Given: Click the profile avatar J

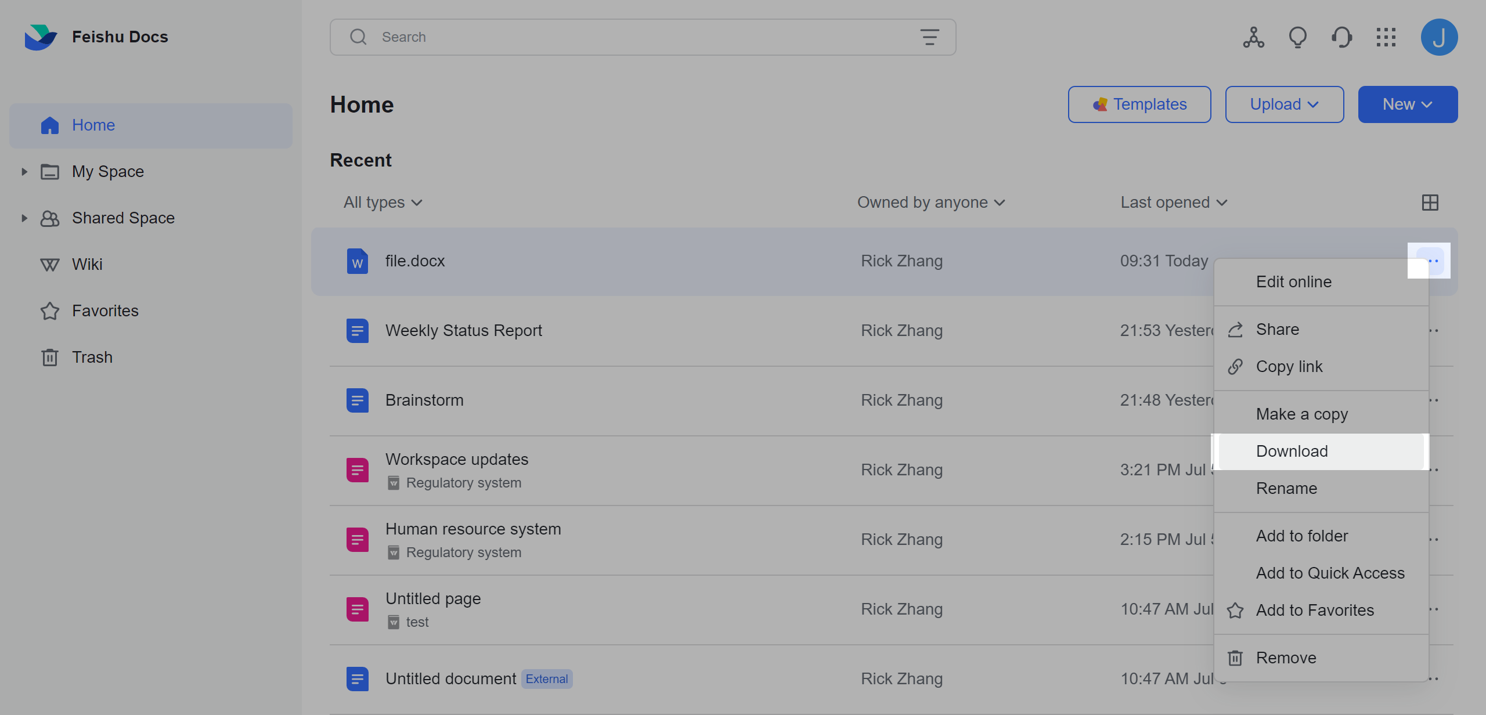Looking at the screenshot, I should pyautogui.click(x=1439, y=37).
